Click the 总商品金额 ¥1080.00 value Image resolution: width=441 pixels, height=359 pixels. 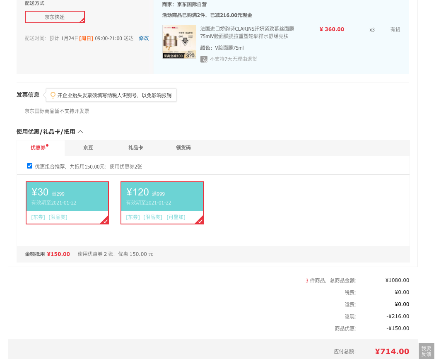point(397,280)
